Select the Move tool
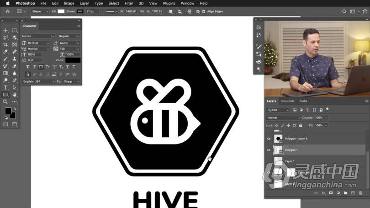 5,31
